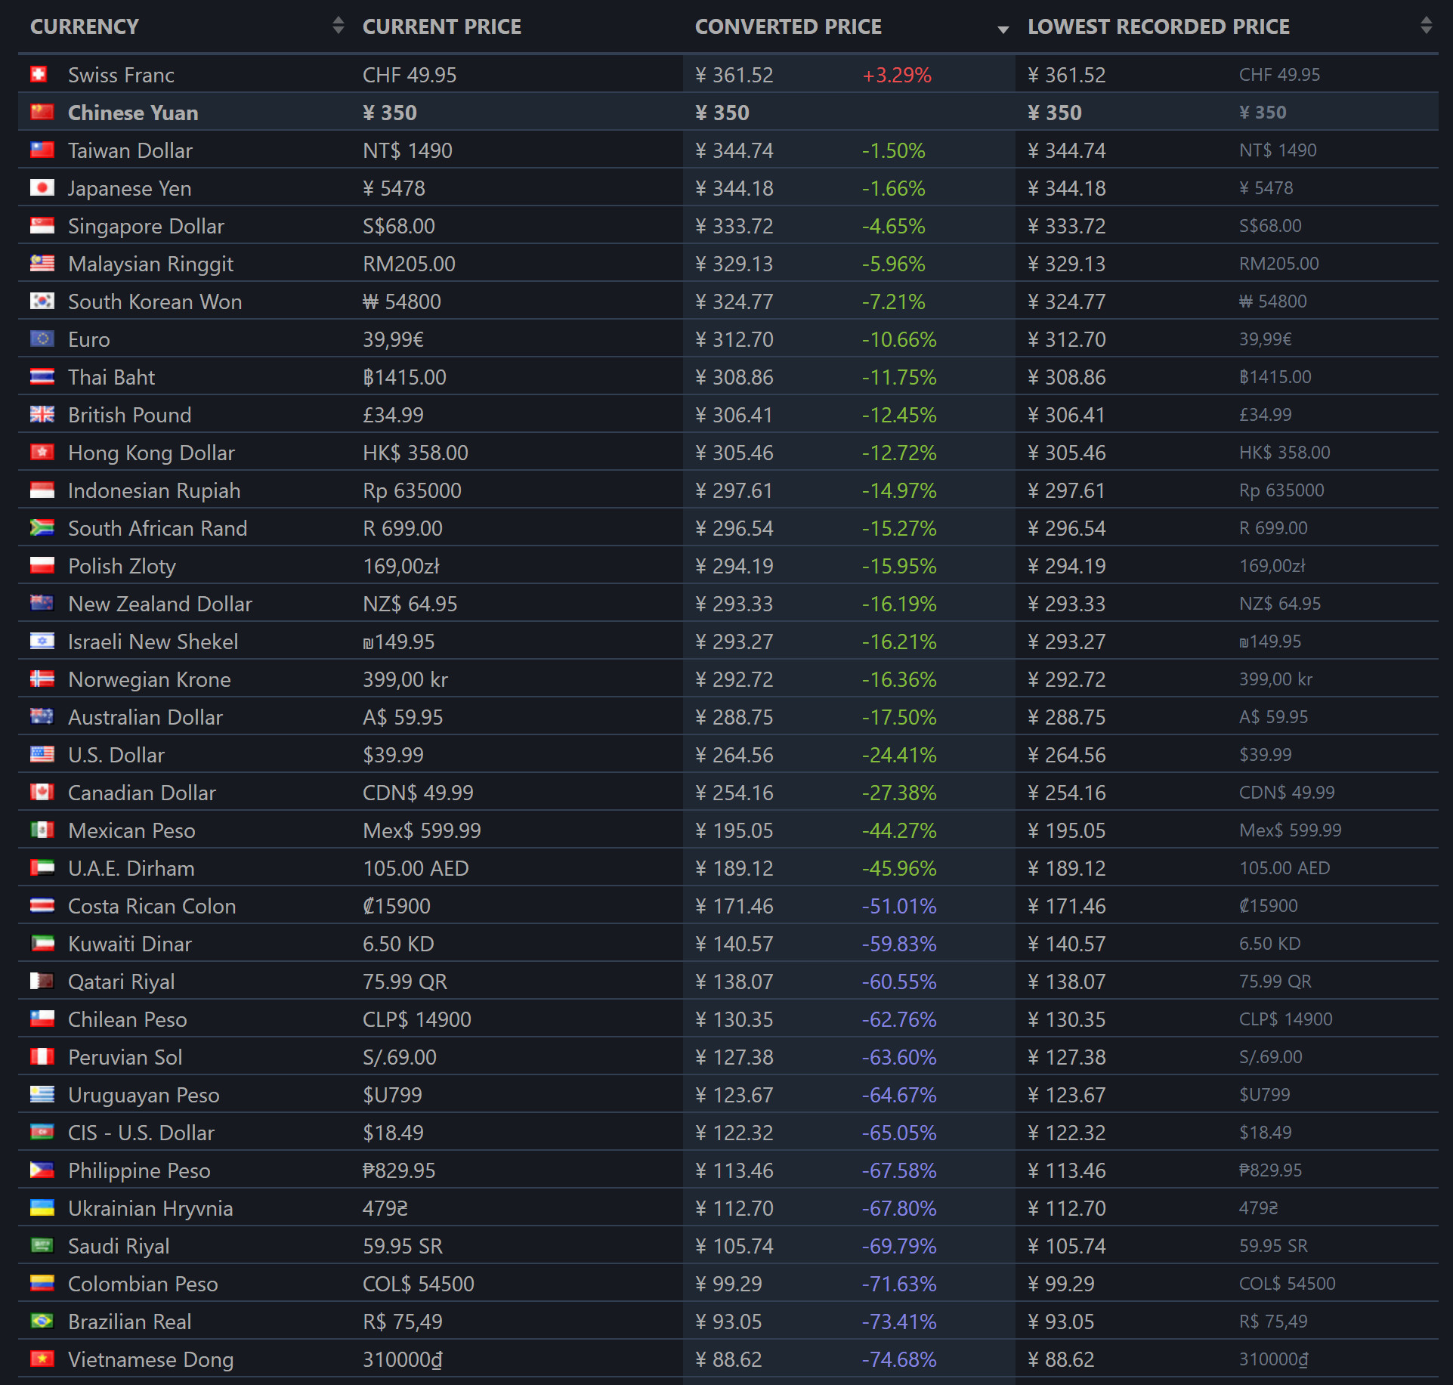Click the British Pound flag icon

(x=42, y=414)
